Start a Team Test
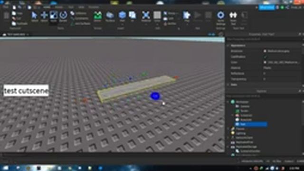Image resolution: width=304 pixels, height=171 pixels. (233, 18)
